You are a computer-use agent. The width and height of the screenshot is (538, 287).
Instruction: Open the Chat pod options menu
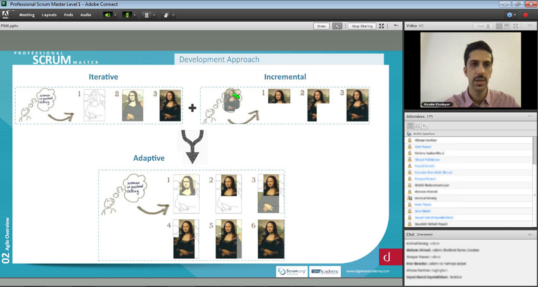[x=530, y=235]
